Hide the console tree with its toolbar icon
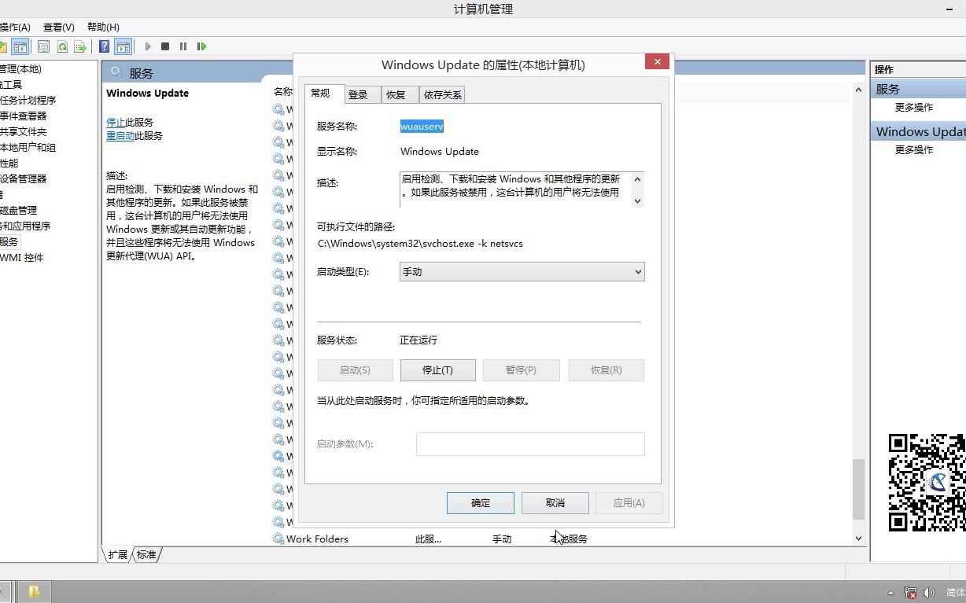 (18, 46)
